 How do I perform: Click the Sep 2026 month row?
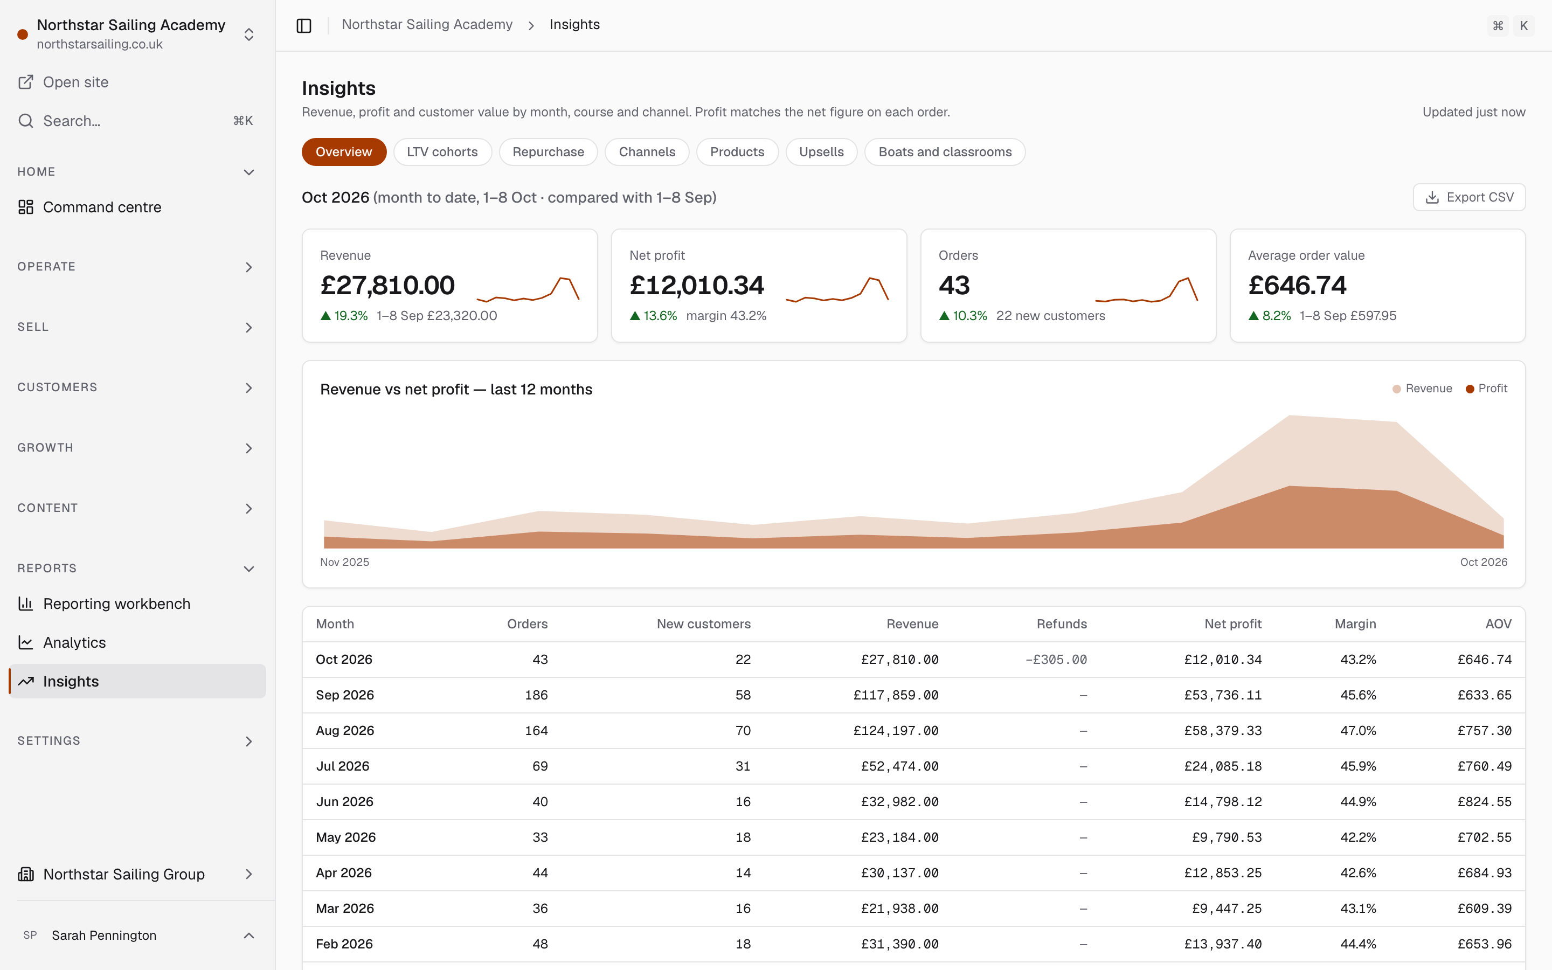coord(913,695)
